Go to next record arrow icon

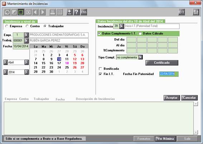click(x=43, y=12)
